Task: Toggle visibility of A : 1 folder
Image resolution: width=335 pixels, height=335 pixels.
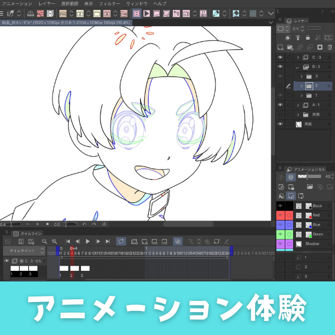Action: pyautogui.click(x=280, y=105)
